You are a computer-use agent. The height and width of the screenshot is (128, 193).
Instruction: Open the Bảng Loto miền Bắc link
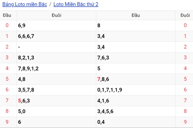tap(25, 4)
